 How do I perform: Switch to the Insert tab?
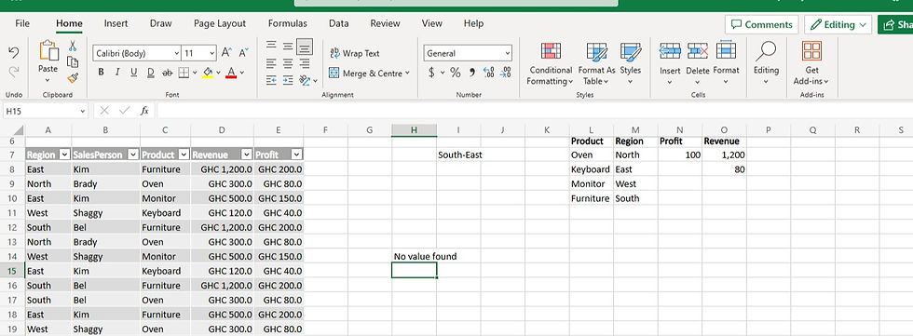[x=116, y=24]
